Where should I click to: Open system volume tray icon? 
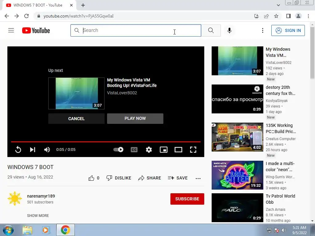point(284,230)
